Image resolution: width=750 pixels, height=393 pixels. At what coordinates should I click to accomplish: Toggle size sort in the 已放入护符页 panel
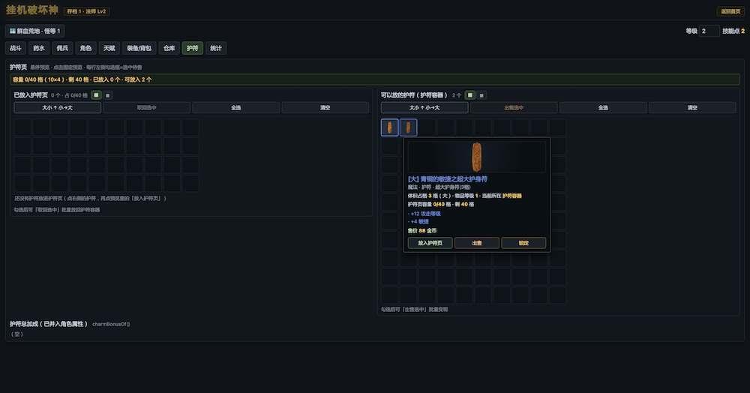(x=58, y=107)
